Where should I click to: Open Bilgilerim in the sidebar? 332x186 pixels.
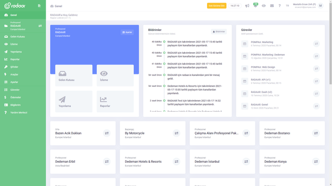23,105
